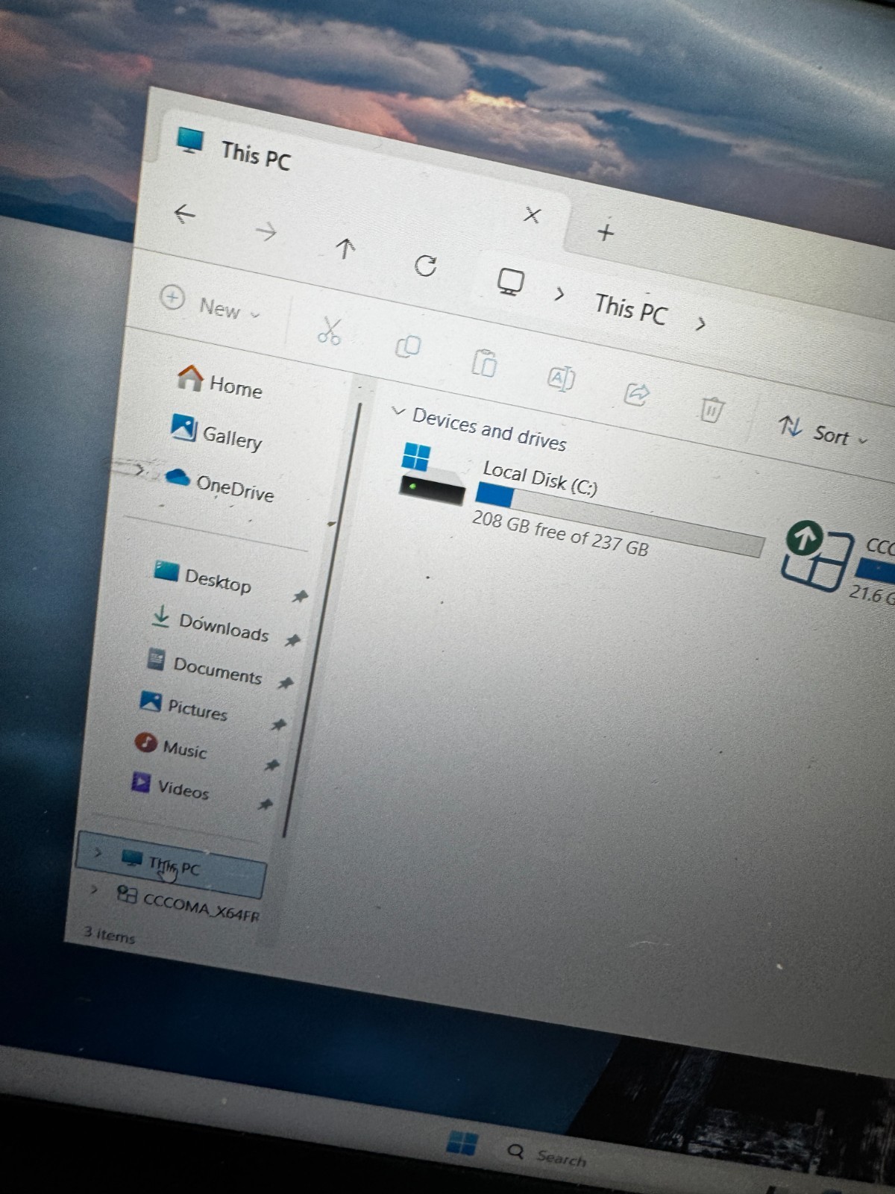
Task: Click the pin icon beside Pictures
Action: click(278, 725)
